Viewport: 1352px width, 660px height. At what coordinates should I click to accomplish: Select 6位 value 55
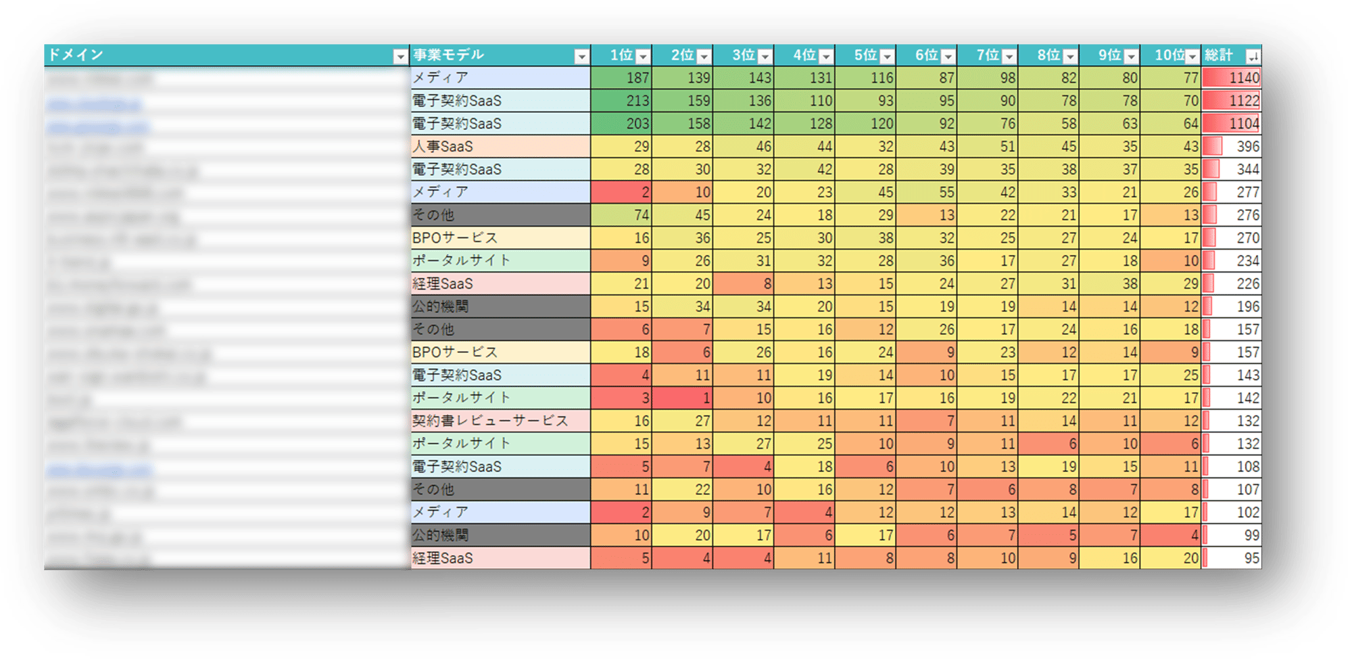927,192
